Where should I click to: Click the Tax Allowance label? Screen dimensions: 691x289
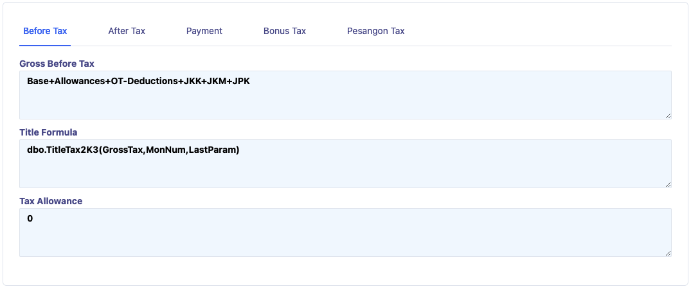tap(51, 201)
